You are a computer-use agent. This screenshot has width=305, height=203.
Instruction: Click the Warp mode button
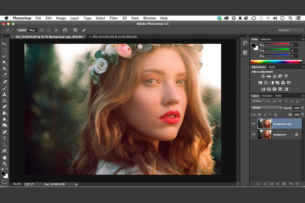click(32, 30)
